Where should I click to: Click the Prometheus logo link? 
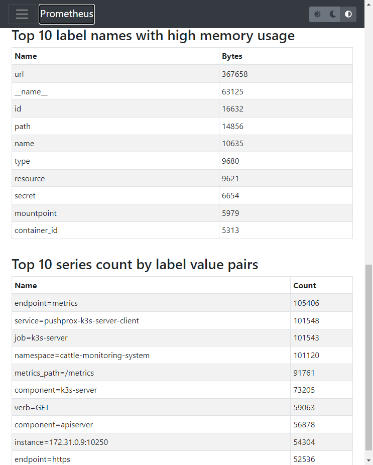click(x=66, y=14)
